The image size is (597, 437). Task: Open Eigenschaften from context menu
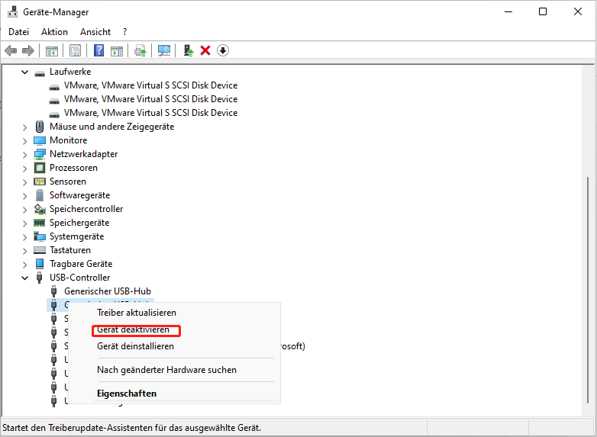127,394
